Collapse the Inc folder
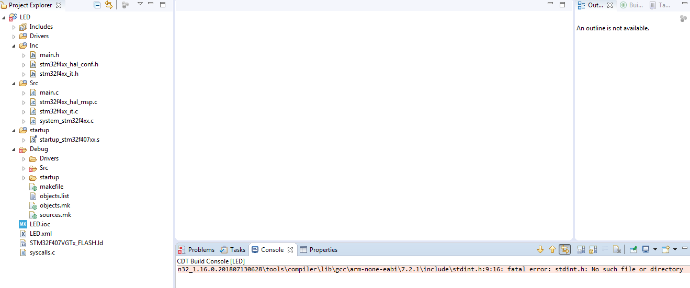690x288 pixels. click(x=14, y=45)
